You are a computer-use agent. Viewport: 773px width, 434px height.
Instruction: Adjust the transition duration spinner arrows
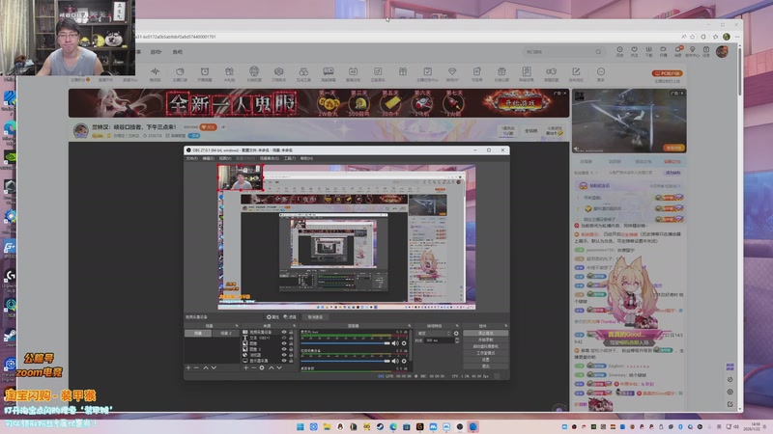457,340
